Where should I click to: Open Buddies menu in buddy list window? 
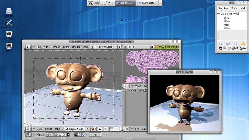(223, 8)
